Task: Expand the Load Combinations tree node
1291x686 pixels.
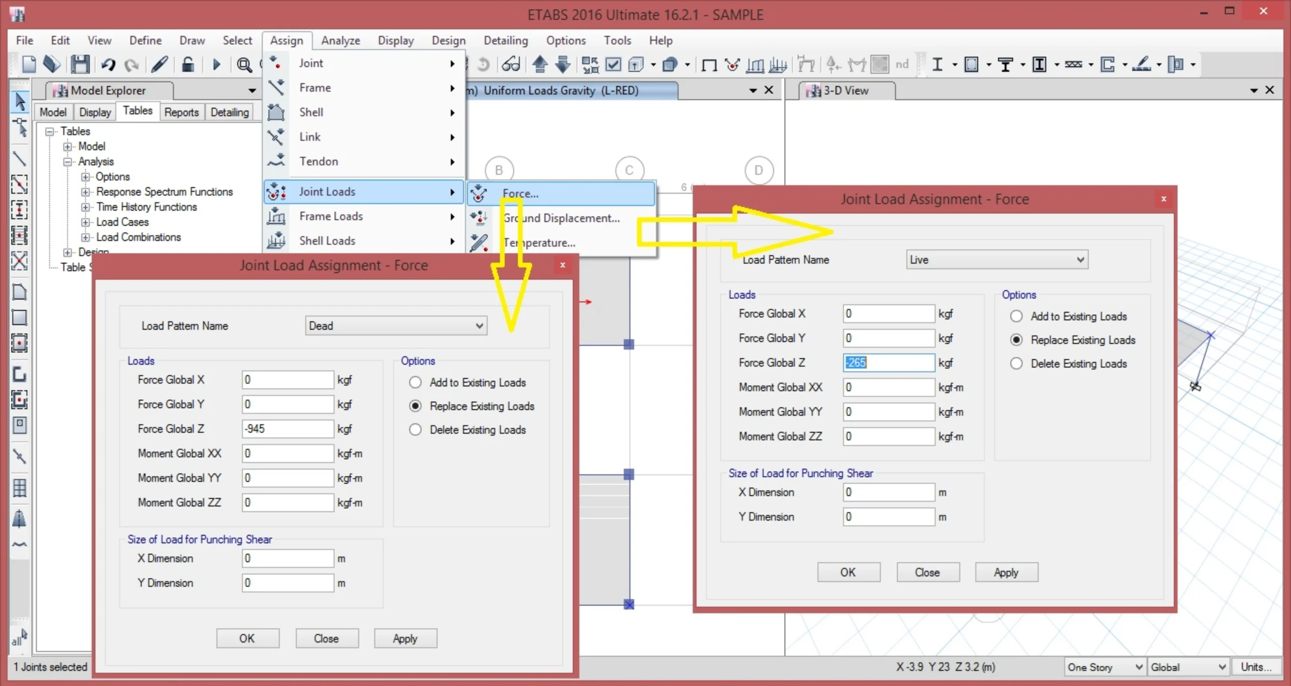Action: point(85,237)
